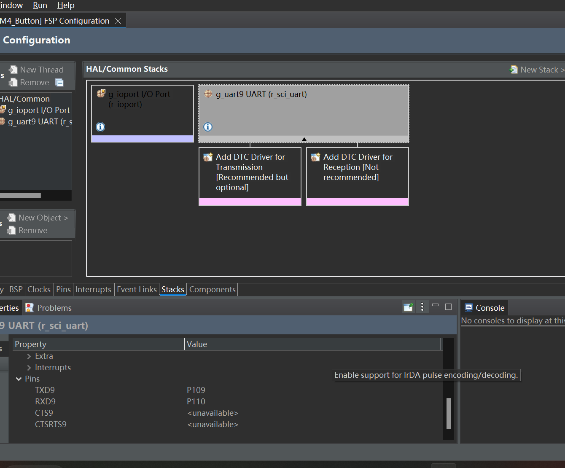The height and width of the screenshot is (468, 565).
Task: Open the Run menu
Action: 40,5
